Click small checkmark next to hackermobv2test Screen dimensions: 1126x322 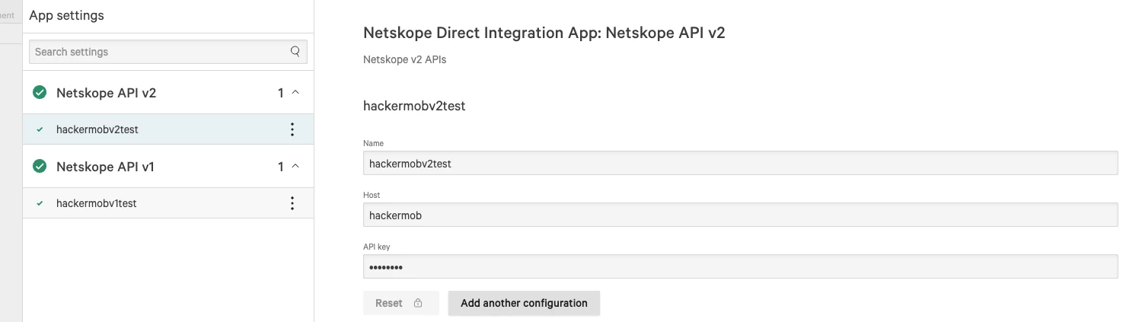40,129
